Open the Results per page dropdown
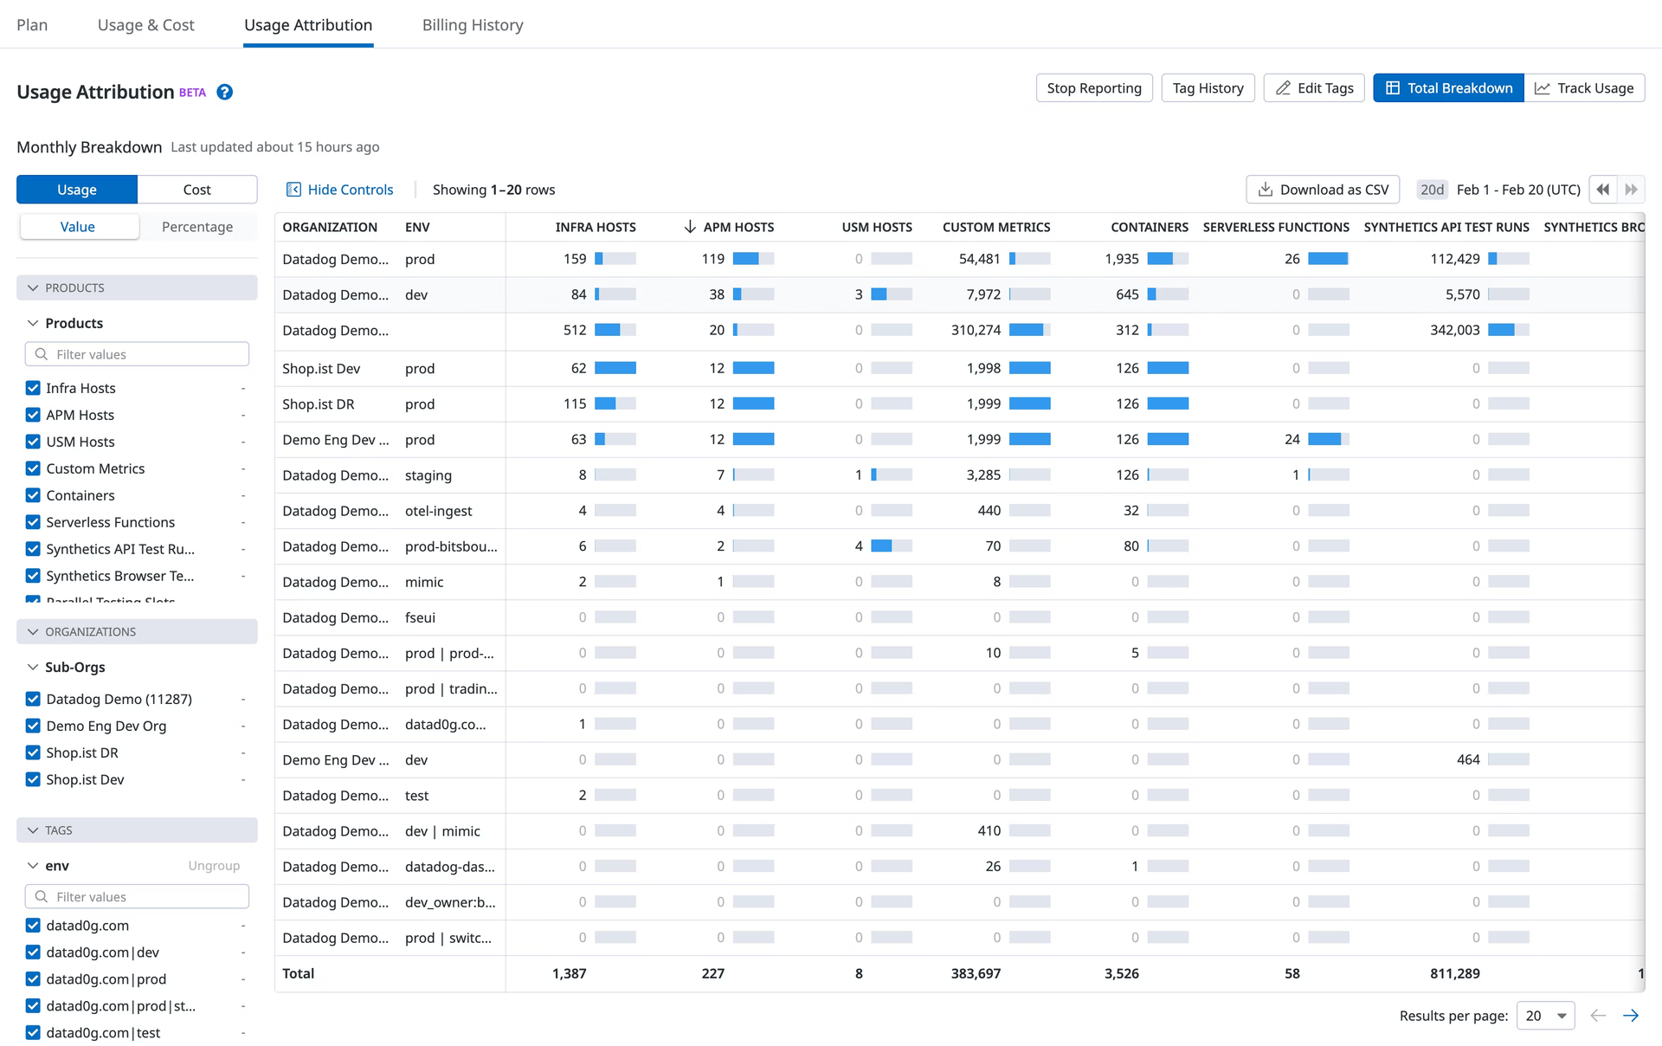 (x=1546, y=1016)
